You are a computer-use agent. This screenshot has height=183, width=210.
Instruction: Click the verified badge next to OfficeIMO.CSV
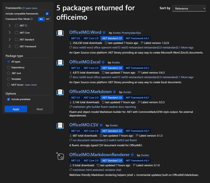point(101,125)
